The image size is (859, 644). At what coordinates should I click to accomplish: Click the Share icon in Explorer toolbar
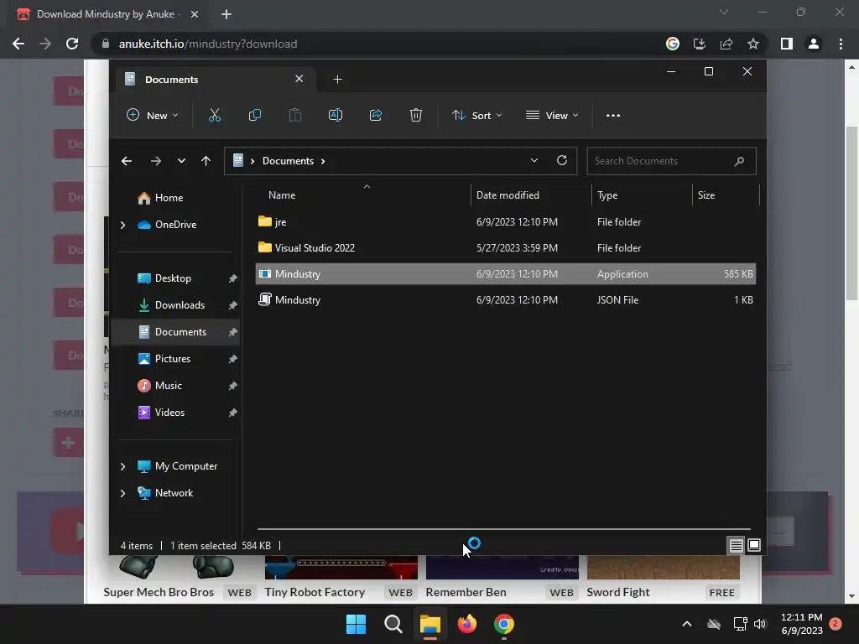(376, 115)
